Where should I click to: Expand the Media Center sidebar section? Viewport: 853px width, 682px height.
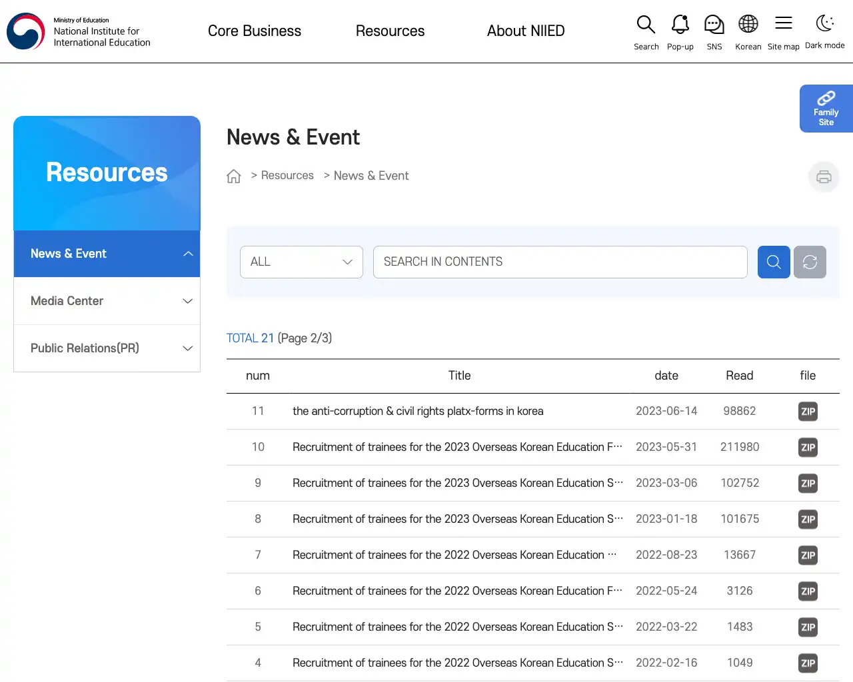(x=107, y=301)
